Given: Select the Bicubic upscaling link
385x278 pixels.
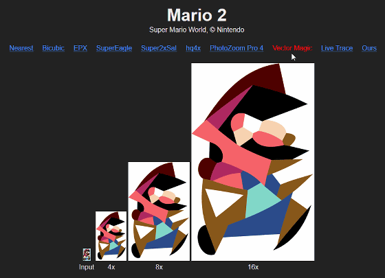Looking at the screenshot, I should click(54, 48).
